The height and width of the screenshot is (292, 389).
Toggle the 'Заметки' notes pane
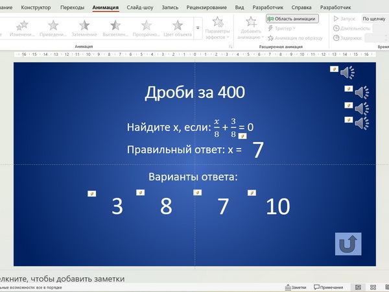coord(295,287)
